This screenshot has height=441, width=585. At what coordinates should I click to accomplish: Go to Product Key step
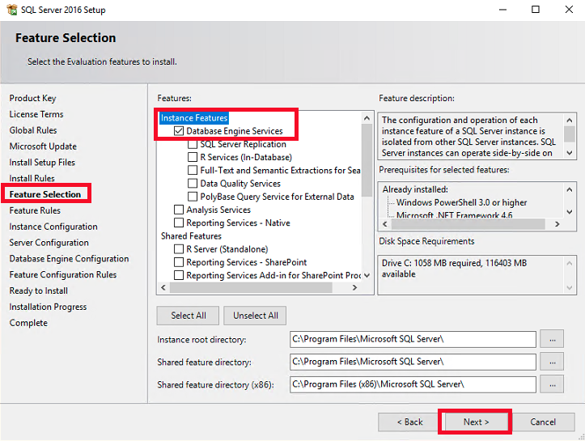coord(32,98)
